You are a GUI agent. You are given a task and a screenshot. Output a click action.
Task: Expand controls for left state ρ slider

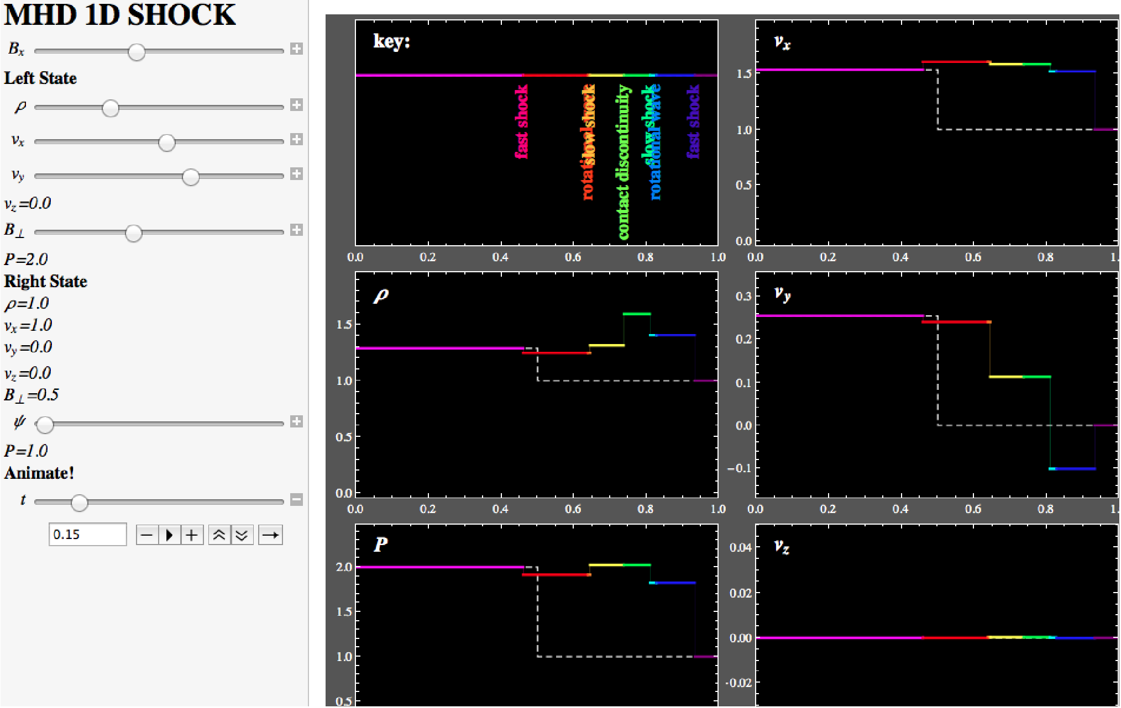point(297,105)
